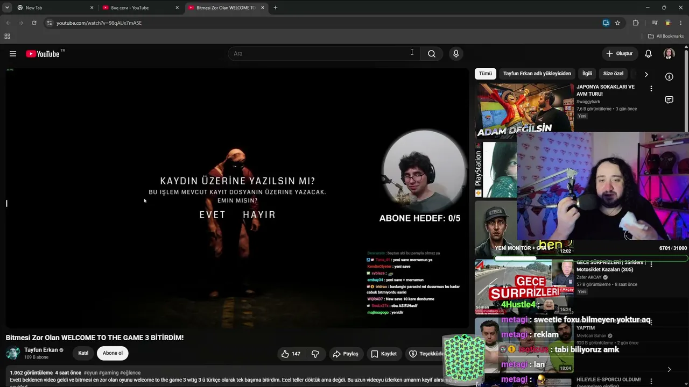This screenshot has height=387, width=689.
Task: Open the 'Zafer AKCAY' channel link
Action: coord(589,277)
